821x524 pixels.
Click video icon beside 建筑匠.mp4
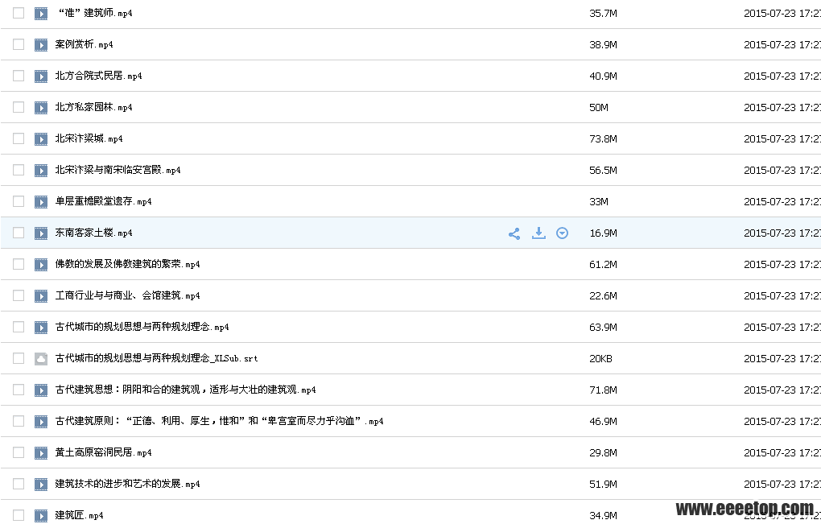[41, 516]
